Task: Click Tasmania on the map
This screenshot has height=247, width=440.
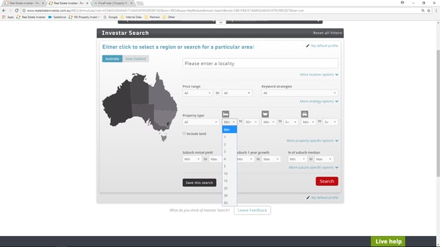Action: pos(164,138)
